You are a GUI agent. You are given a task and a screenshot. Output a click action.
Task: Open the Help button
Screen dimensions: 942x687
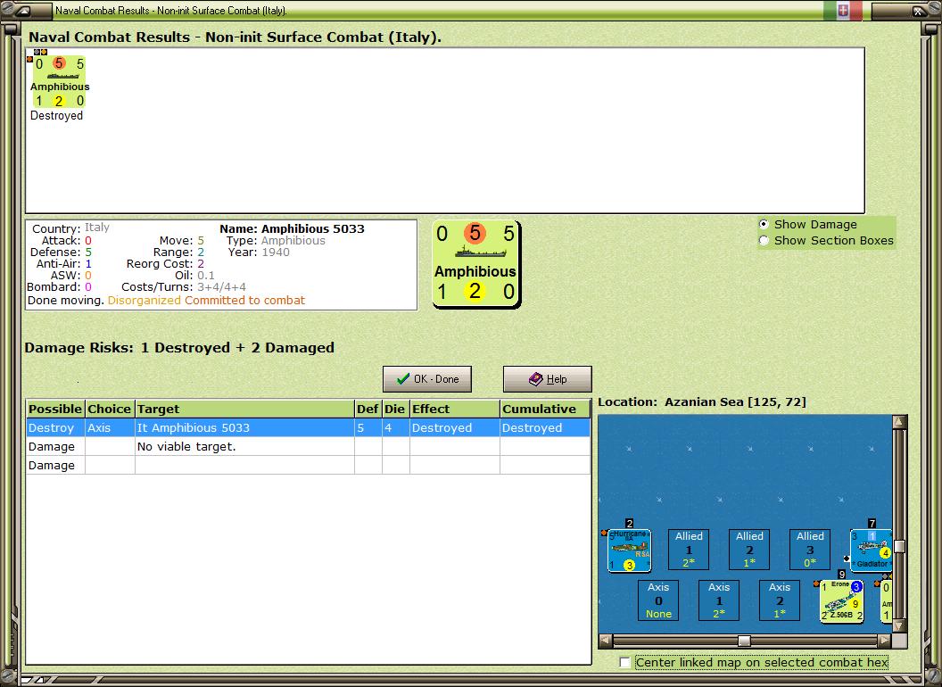point(548,379)
